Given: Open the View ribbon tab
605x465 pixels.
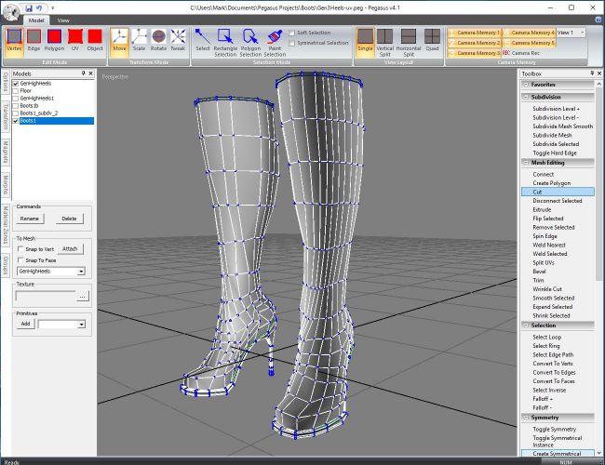Looking at the screenshot, I should [63, 20].
